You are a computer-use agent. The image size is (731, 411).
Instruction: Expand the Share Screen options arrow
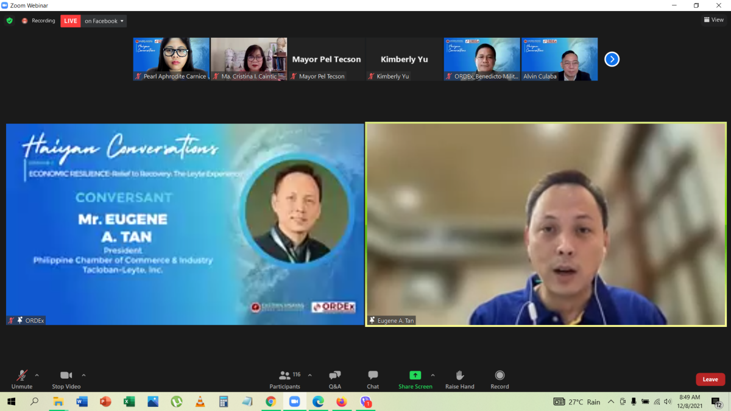[x=433, y=375]
